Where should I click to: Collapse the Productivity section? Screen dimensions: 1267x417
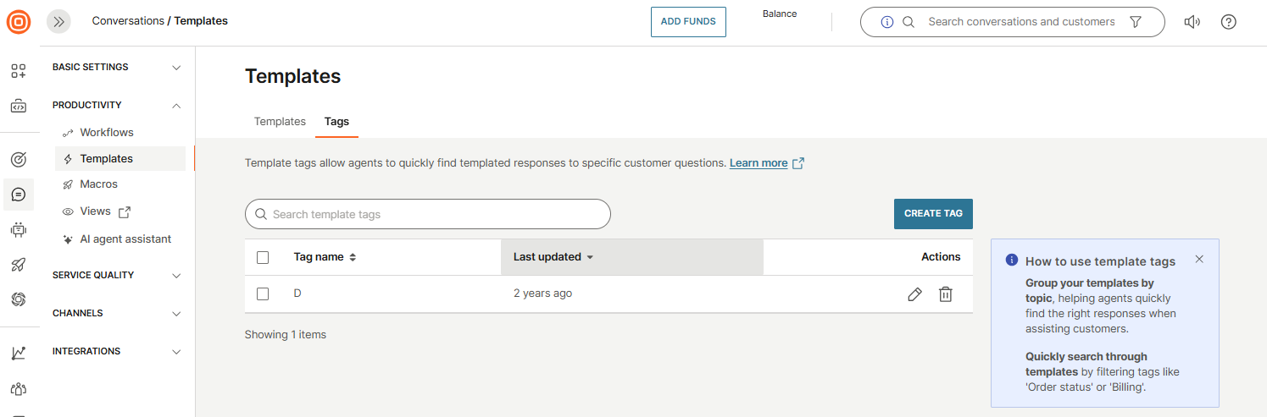[x=117, y=106]
